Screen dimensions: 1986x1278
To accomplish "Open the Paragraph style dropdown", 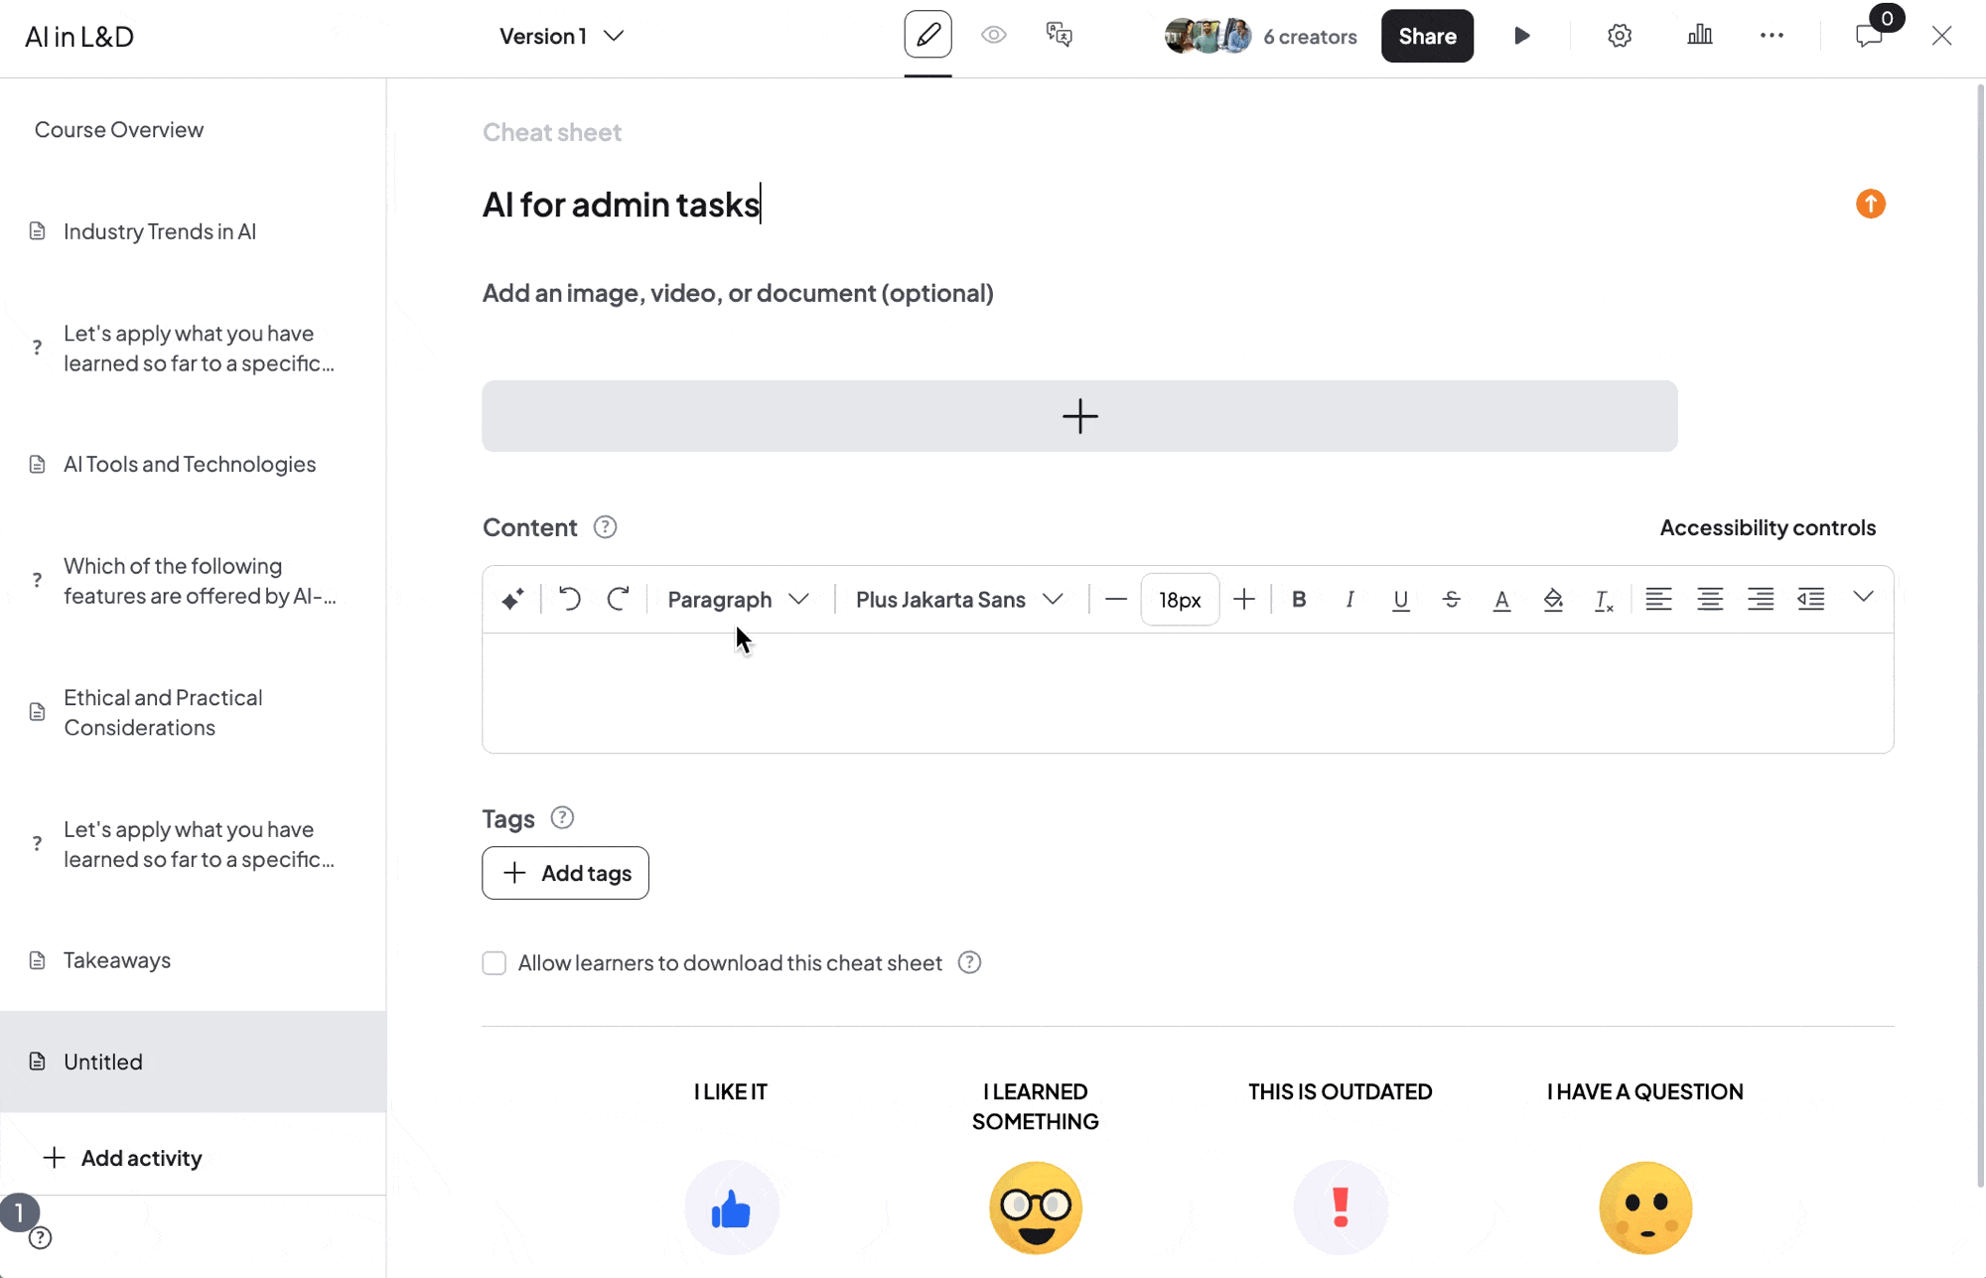I will (738, 599).
